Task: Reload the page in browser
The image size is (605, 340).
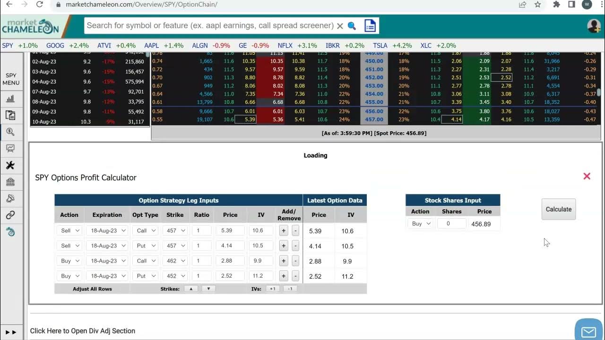Action: [x=40, y=4]
